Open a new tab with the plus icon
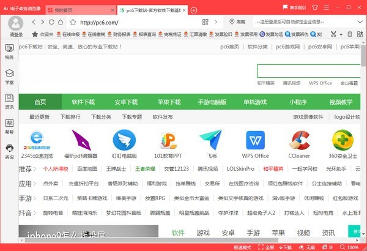Screen dimensions: 367x251 [194, 10]
